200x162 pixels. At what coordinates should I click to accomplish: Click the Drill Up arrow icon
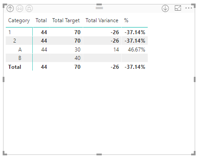point(10,8)
